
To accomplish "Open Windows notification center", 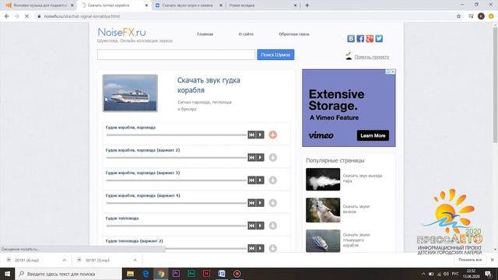I will click(489, 274).
